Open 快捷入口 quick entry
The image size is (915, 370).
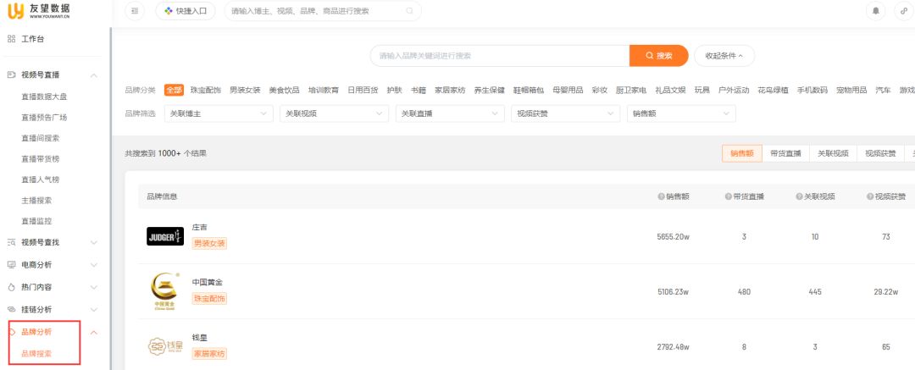coord(185,11)
